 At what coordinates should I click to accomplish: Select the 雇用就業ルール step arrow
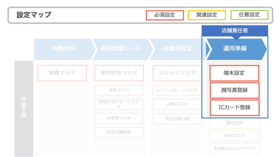tap(121, 49)
